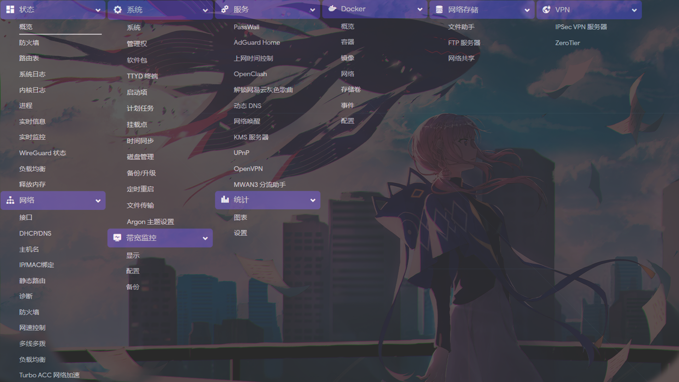The height and width of the screenshot is (382, 679).
Task: Open 时间同步 settings
Action: point(140,141)
